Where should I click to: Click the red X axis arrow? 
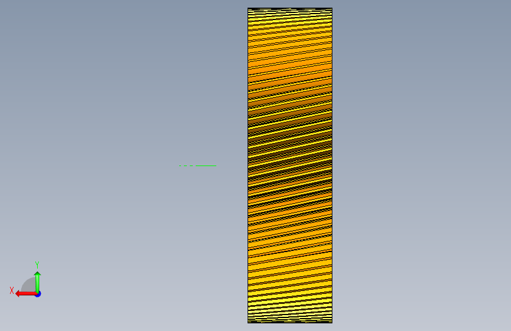coord(26,294)
